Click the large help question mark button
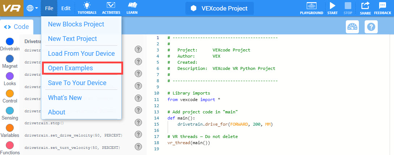Screen dimensions: 394x155 coord(372,27)
